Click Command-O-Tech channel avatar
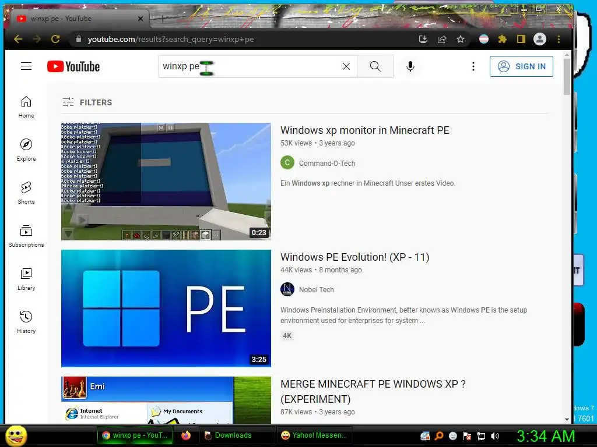 coord(287,163)
